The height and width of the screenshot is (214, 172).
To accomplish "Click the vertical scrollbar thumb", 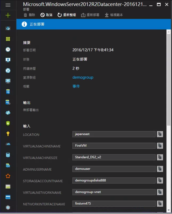I will [168, 80].
